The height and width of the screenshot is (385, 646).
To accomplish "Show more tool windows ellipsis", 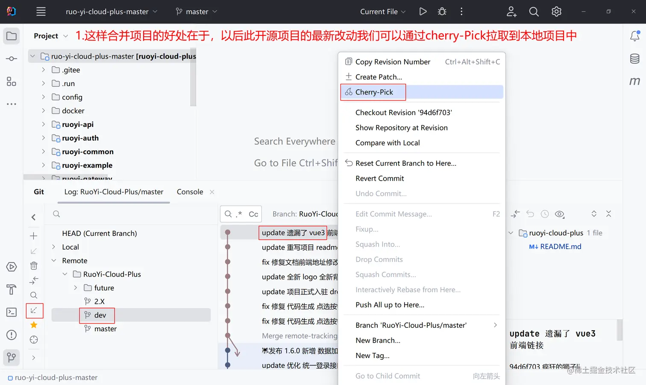I will point(12,104).
